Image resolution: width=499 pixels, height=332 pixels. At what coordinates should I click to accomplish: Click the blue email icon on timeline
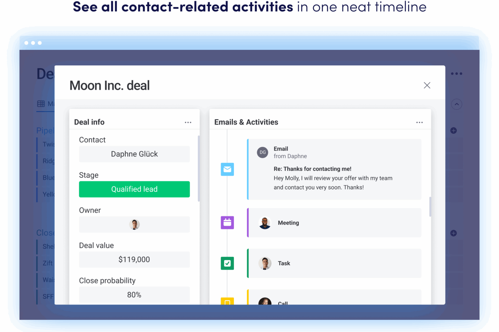click(x=227, y=169)
